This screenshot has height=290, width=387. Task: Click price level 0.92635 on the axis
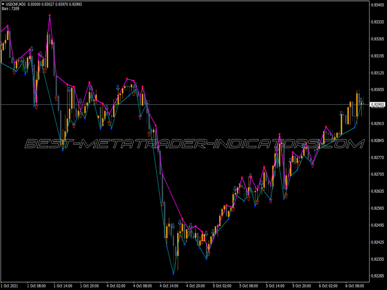[378, 191]
